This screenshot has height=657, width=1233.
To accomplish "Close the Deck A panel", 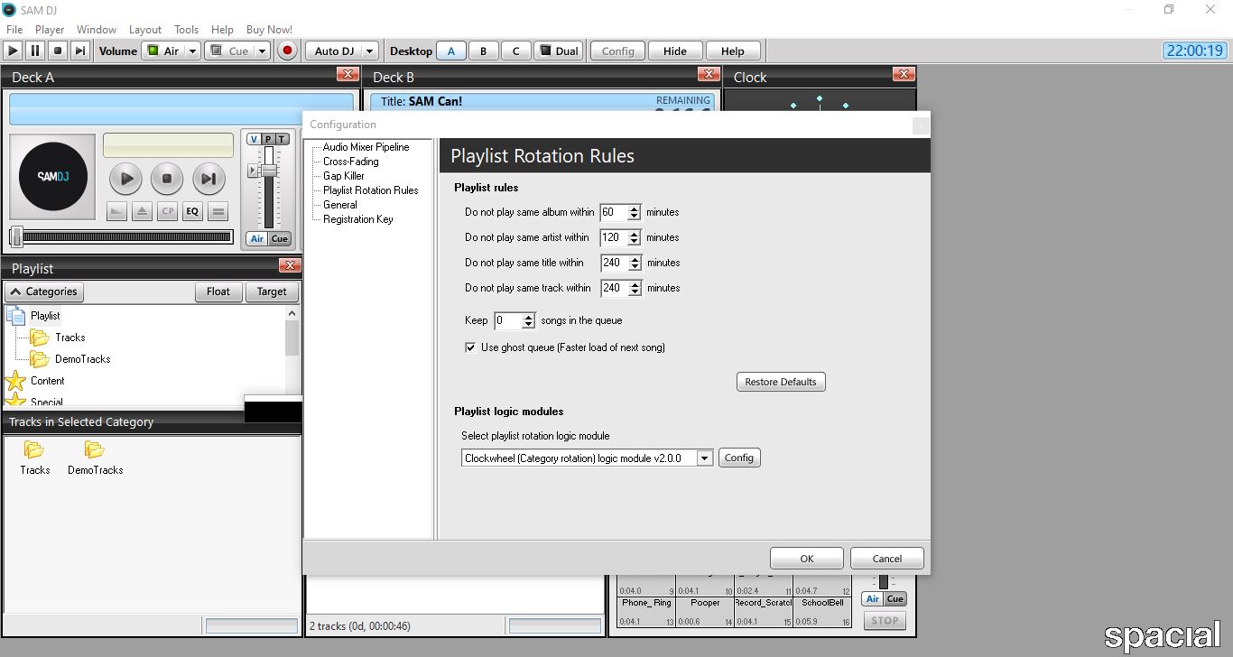I will (x=347, y=74).
